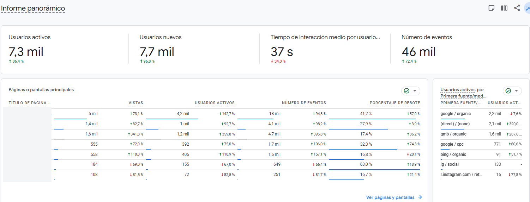
Task: Open the annotations note icon
Action: click(491, 8)
